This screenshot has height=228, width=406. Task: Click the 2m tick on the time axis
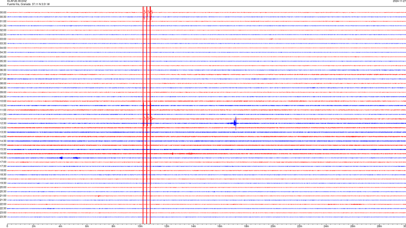coord(34,226)
